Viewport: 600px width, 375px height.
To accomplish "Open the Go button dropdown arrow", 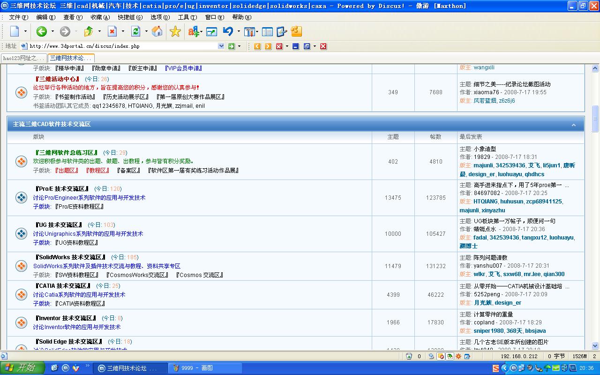I will click(239, 46).
